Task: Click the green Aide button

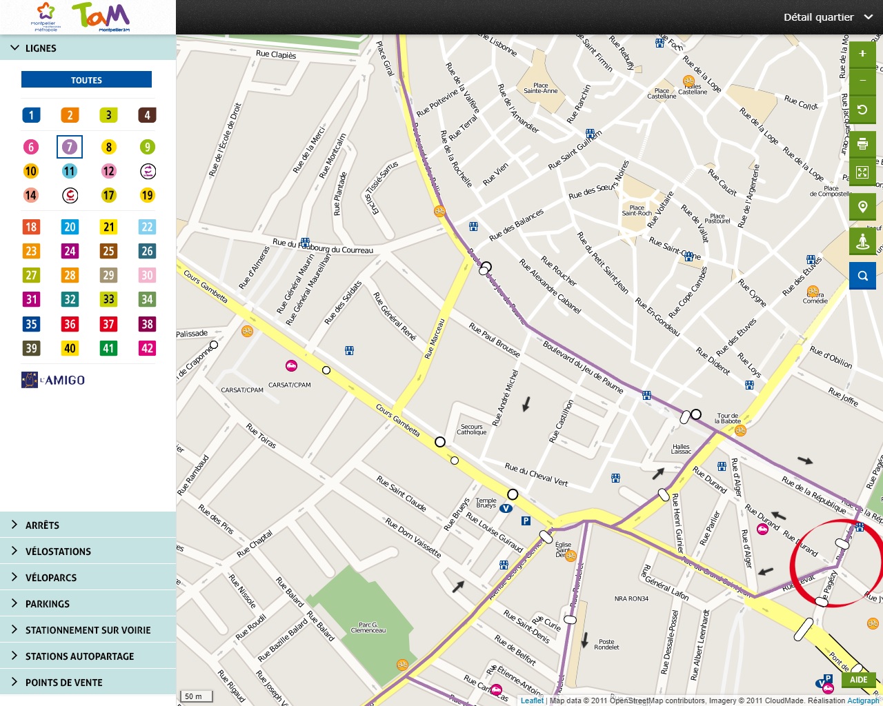Action: 858,680
